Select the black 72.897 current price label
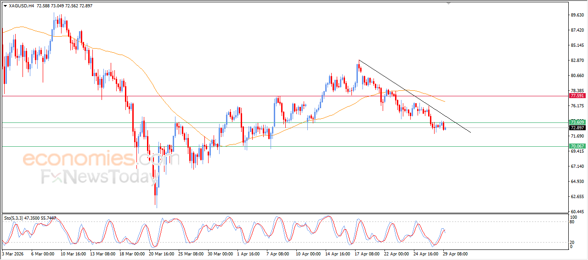588x260 pixels. [577, 127]
